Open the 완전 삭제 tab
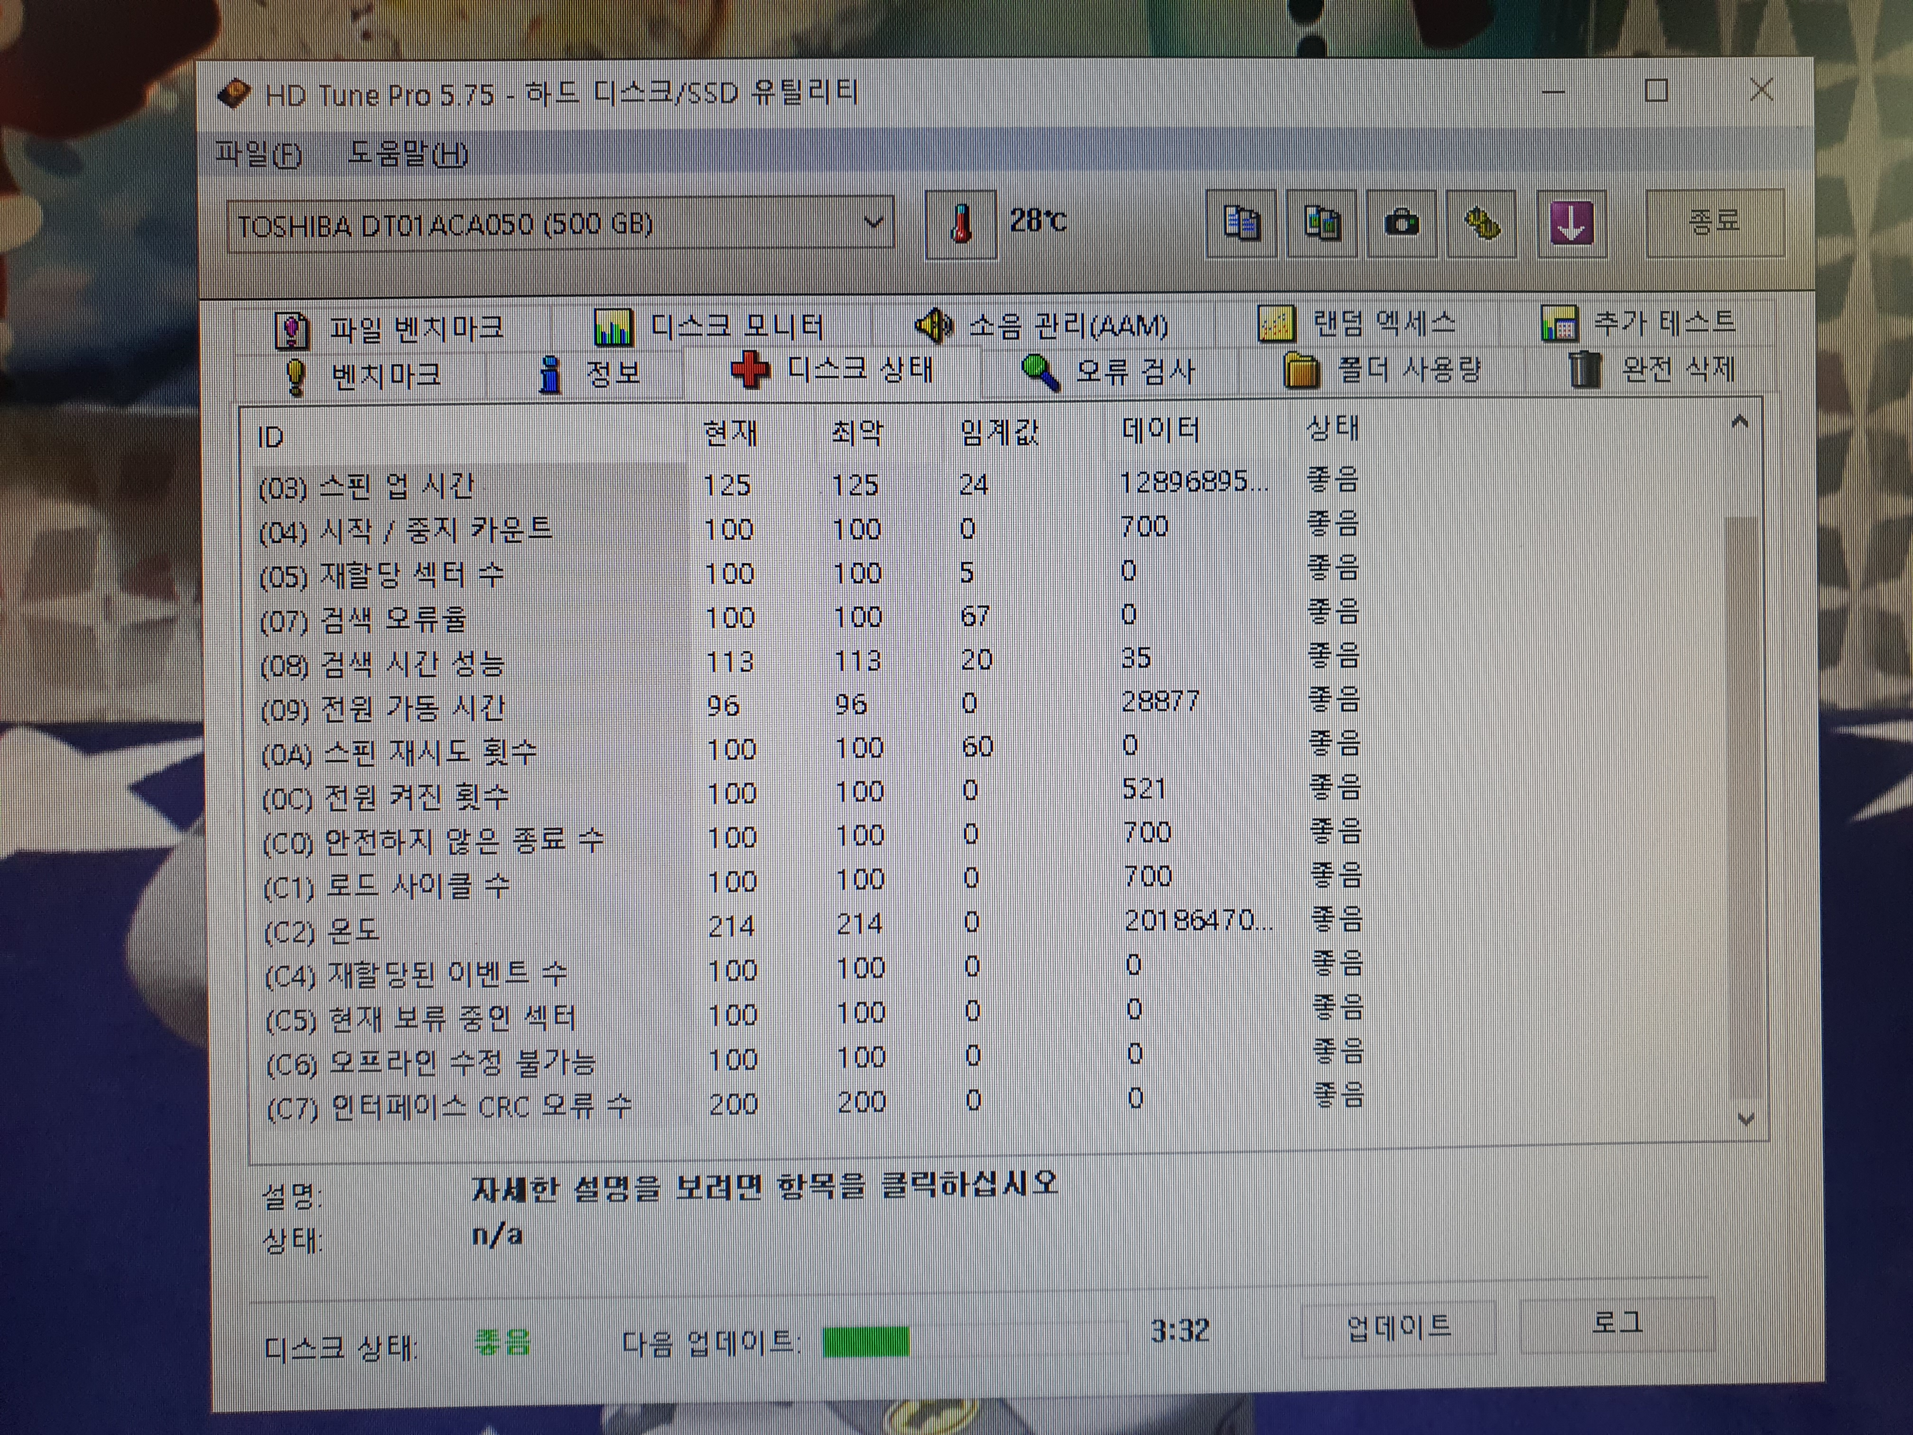 pyautogui.click(x=1652, y=369)
